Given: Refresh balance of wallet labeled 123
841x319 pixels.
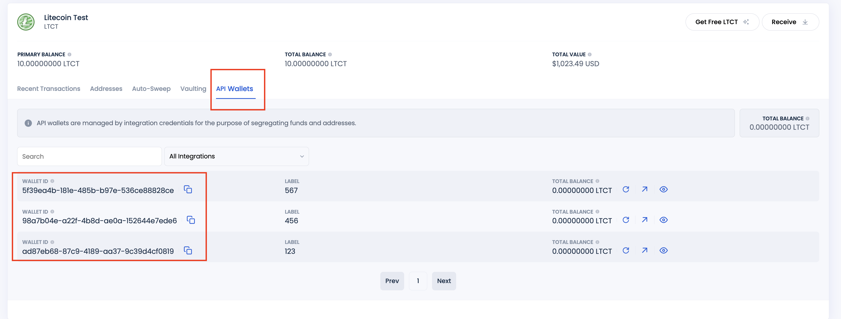Looking at the screenshot, I should 626,250.
